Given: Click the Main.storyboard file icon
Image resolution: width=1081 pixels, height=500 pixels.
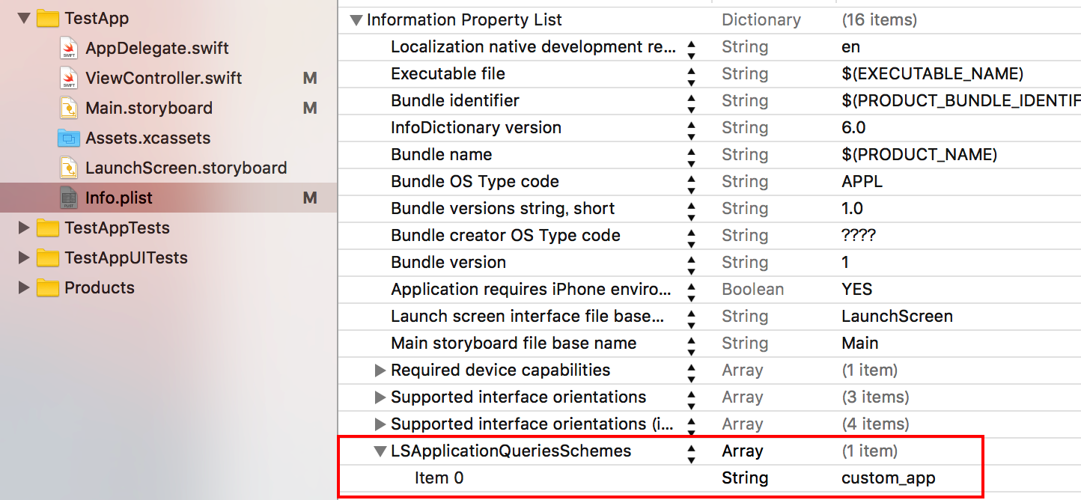Looking at the screenshot, I should tap(69, 109).
